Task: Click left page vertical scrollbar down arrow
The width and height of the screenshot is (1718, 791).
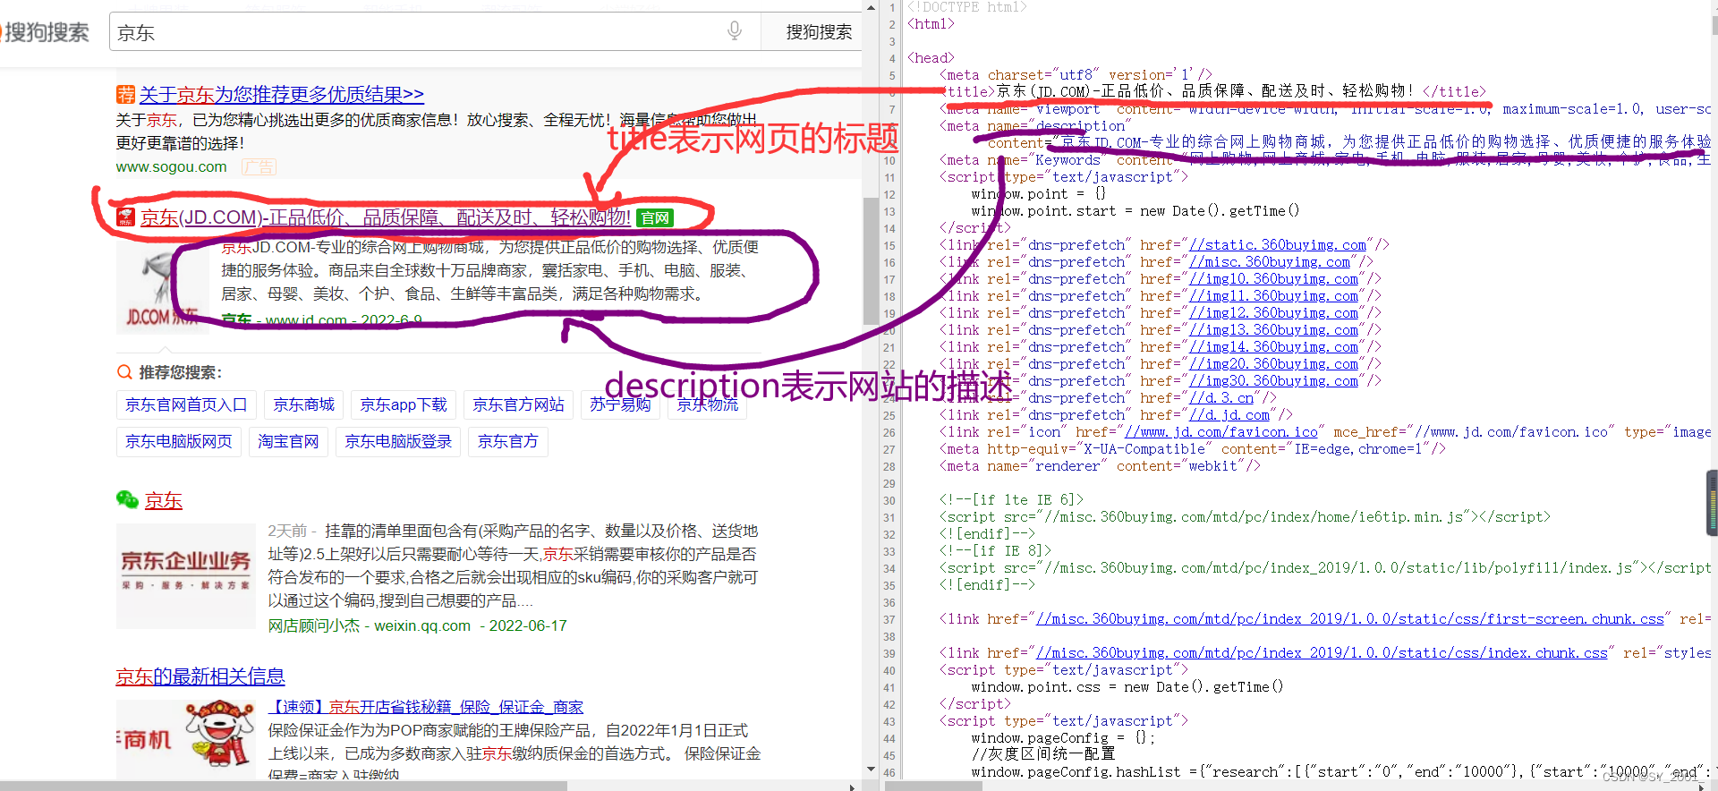Action: (872, 769)
